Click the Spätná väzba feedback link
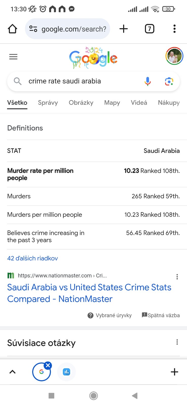Screen dimensions: 187x407 click(161, 315)
